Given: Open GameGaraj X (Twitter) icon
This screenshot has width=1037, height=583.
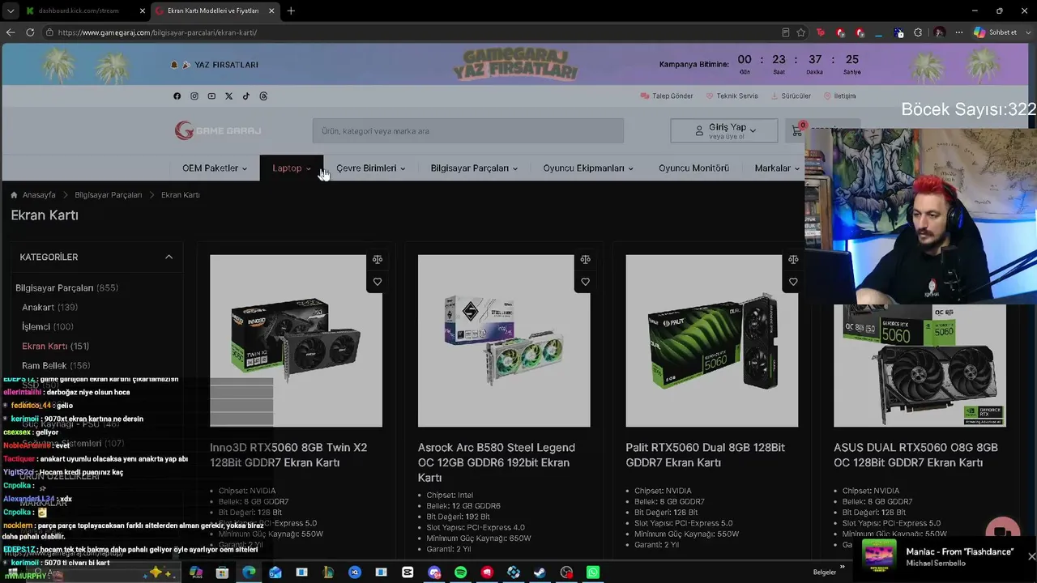Looking at the screenshot, I should pos(228,96).
